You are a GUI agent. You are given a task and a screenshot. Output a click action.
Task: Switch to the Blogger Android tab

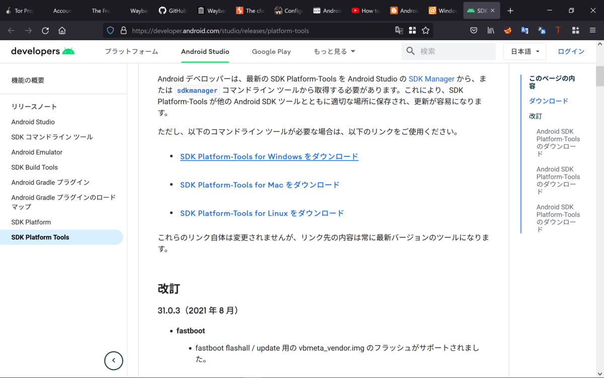coord(405,11)
